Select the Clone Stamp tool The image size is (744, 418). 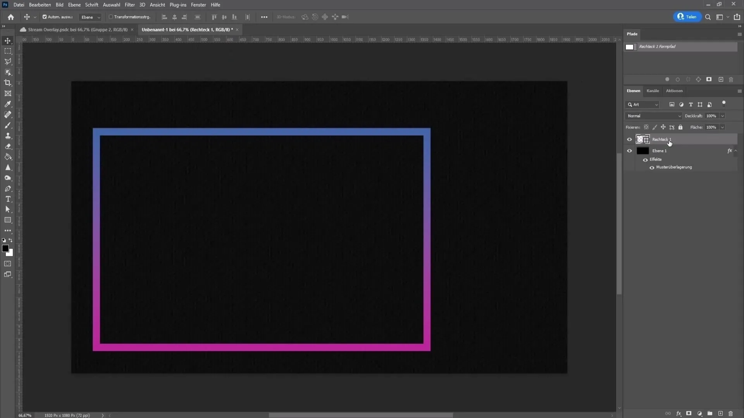point(8,136)
